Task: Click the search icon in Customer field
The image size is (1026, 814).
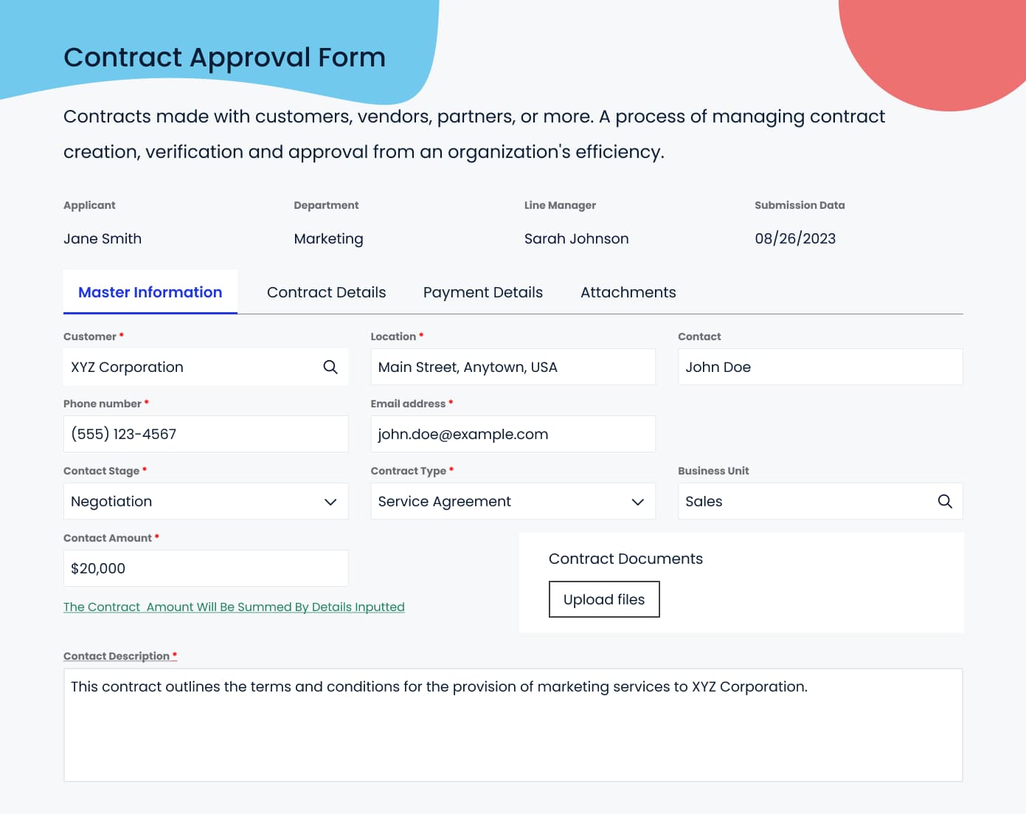Action: [x=330, y=367]
